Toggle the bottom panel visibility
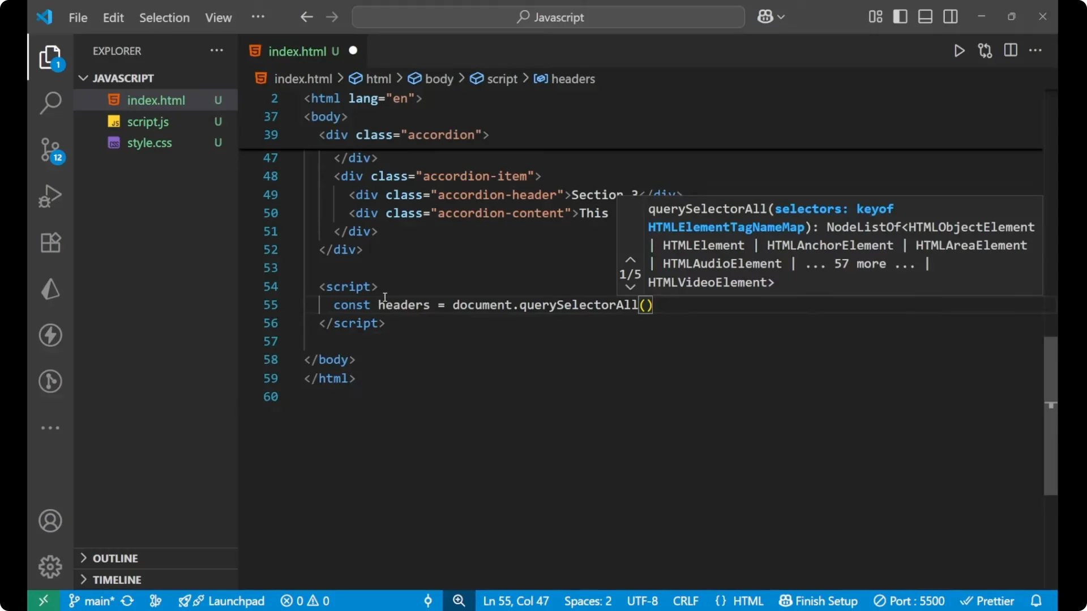 point(925,16)
